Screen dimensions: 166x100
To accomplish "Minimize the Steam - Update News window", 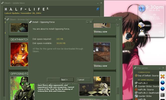I will [x=98, y=3].
